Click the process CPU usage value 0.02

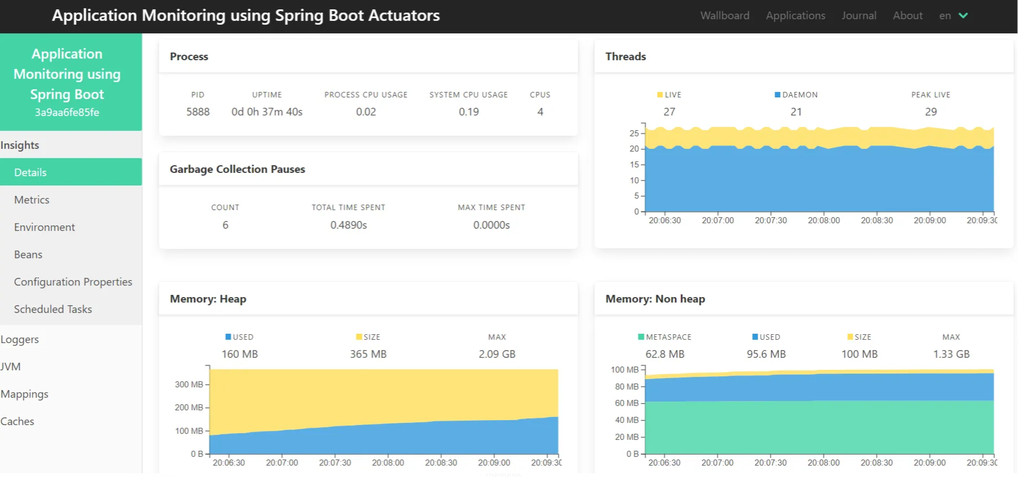pos(366,112)
